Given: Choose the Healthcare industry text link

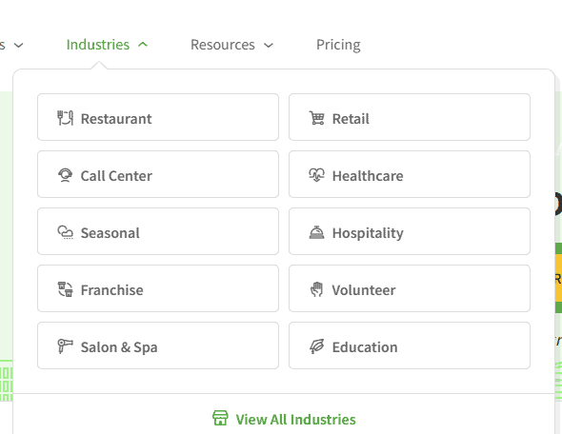Looking at the screenshot, I should coord(368,176).
